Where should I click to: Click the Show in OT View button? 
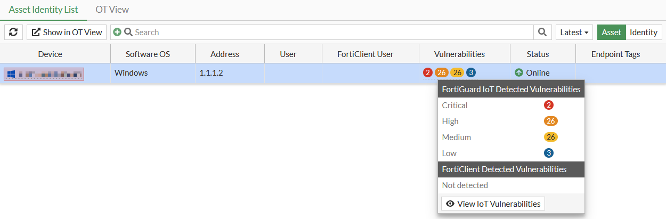[67, 33]
